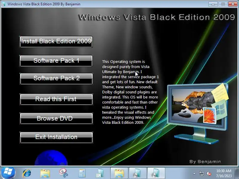Minimize the Vista Black Edition window
Viewport: 239px width, 179px height.
point(213,4)
